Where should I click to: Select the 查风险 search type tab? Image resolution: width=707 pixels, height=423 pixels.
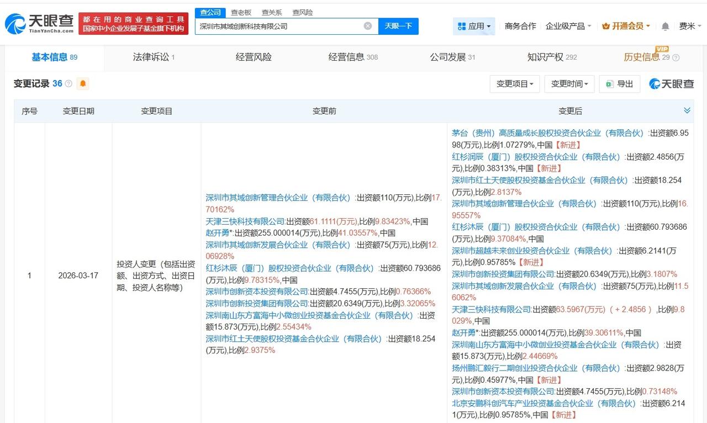[x=303, y=12]
